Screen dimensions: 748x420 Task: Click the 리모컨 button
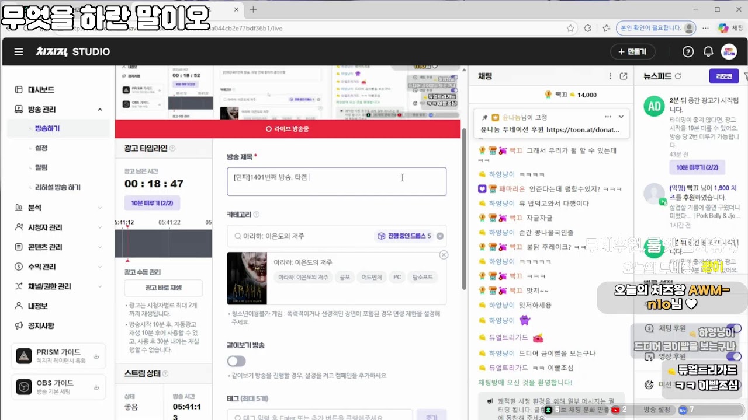tap(723, 76)
